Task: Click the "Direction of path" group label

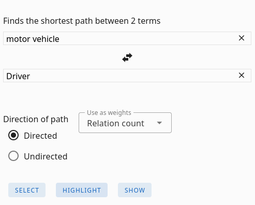Action: tap(36, 119)
